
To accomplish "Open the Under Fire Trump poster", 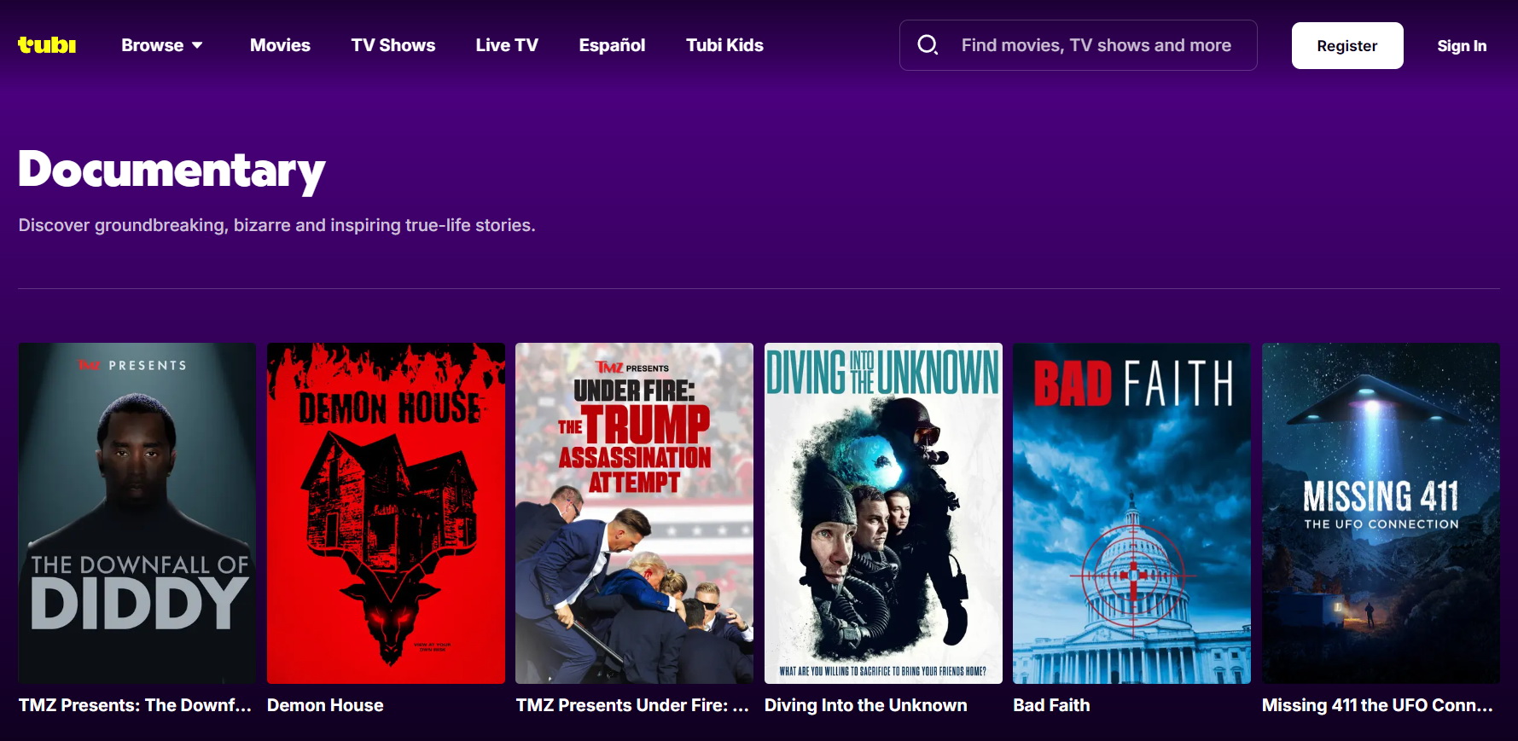I will coord(634,513).
